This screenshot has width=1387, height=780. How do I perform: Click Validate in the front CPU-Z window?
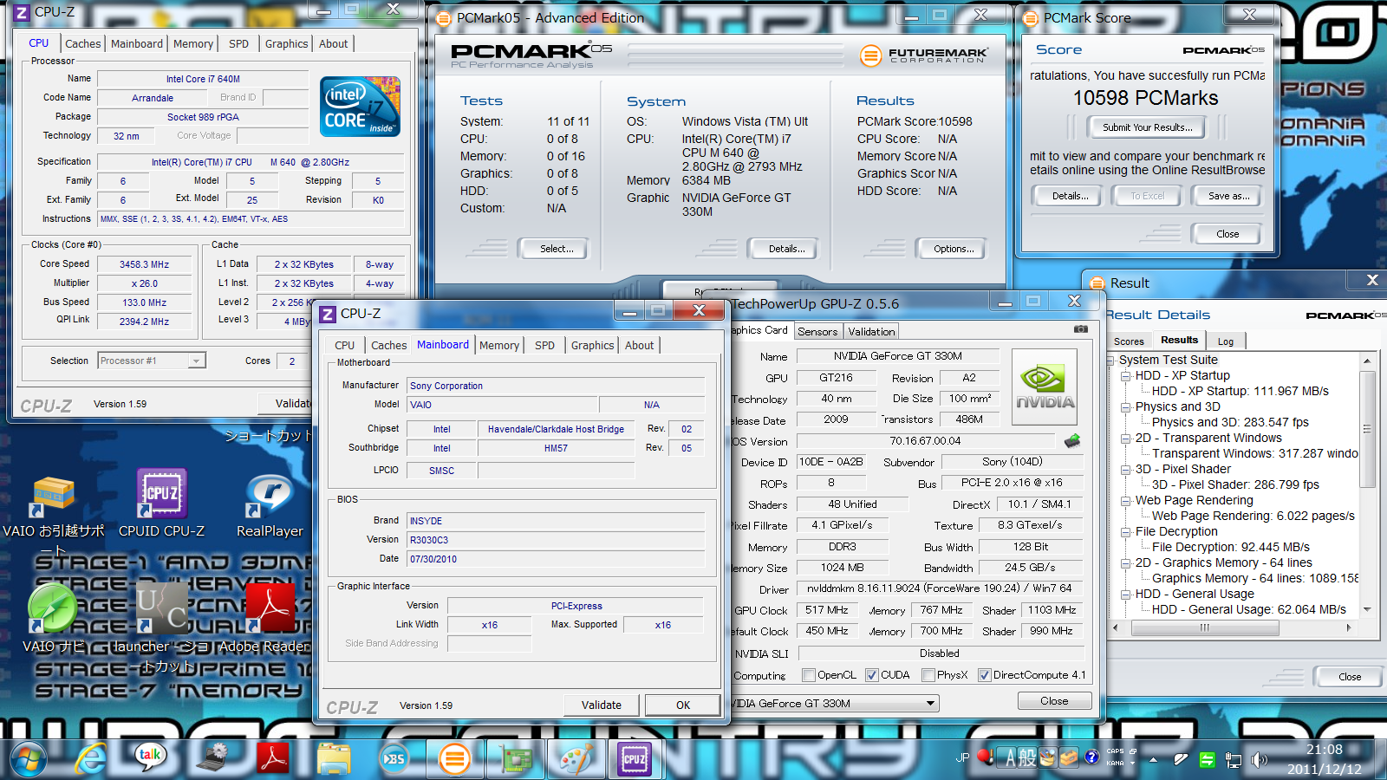coord(602,705)
